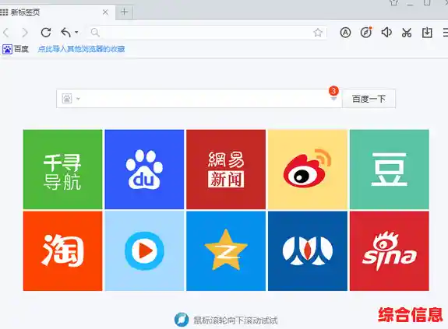The width and height of the screenshot is (448, 329).
Task: Open the Taobao 淘 tile
Action: click(x=62, y=251)
